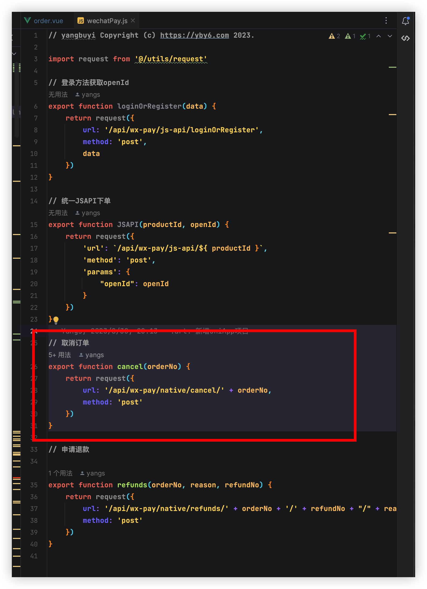Click the yellow warning indicator showing 2
The height and width of the screenshot is (589, 427).
click(x=334, y=36)
